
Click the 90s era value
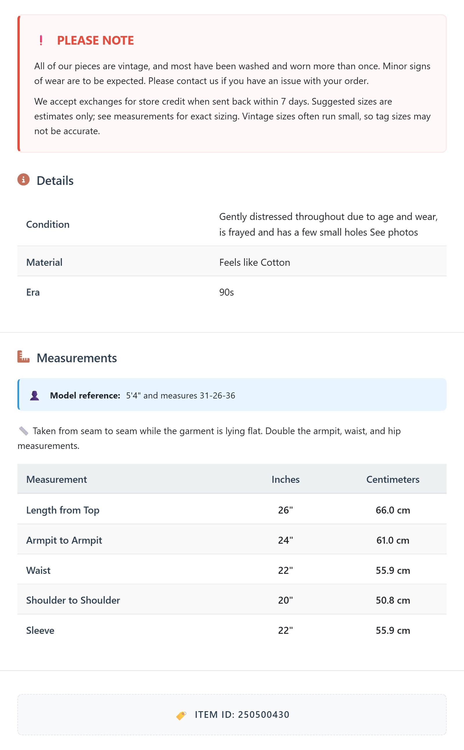226,292
